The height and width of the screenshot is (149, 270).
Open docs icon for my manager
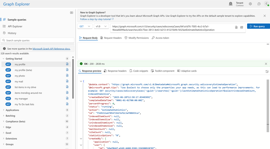(x=67, y=98)
